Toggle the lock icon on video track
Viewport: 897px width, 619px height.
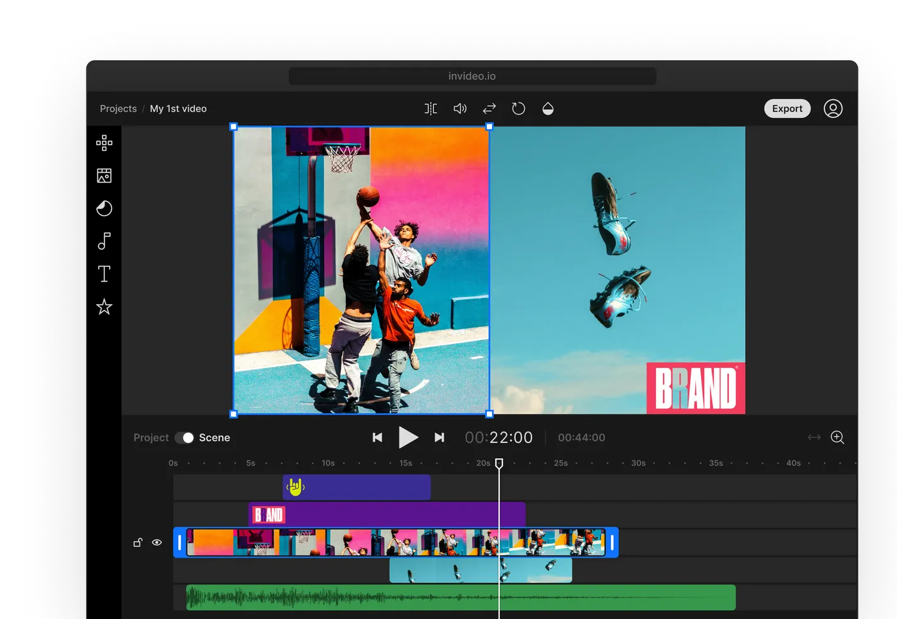(x=137, y=543)
